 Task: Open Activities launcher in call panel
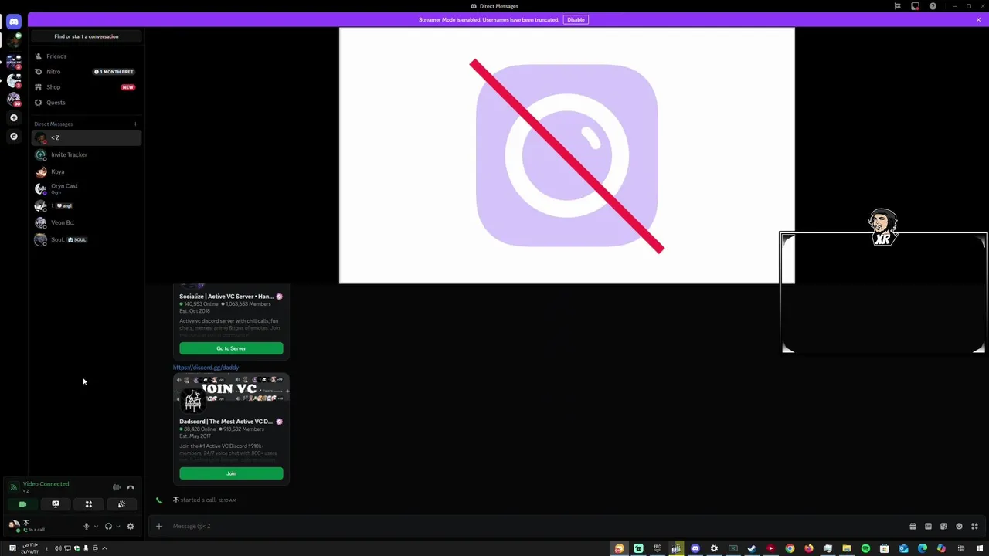pos(88,504)
